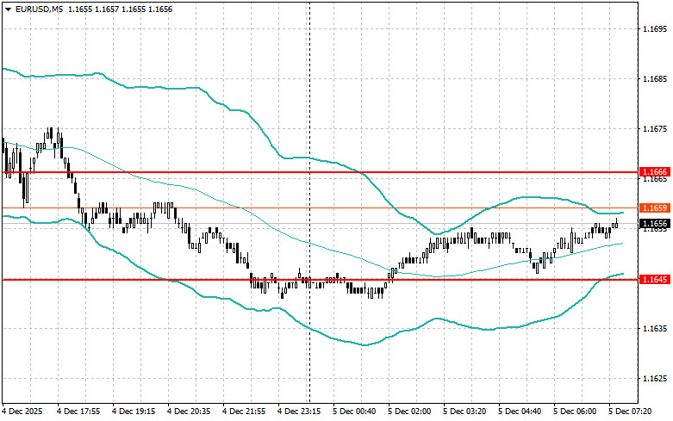The width and height of the screenshot is (673, 421).
Task: Select the OHLC values 1.1655 1.1657 1.1655 1.1656
Action: (119, 9)
